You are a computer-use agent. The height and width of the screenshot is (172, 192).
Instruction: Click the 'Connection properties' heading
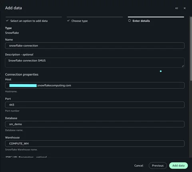[22, 75]
